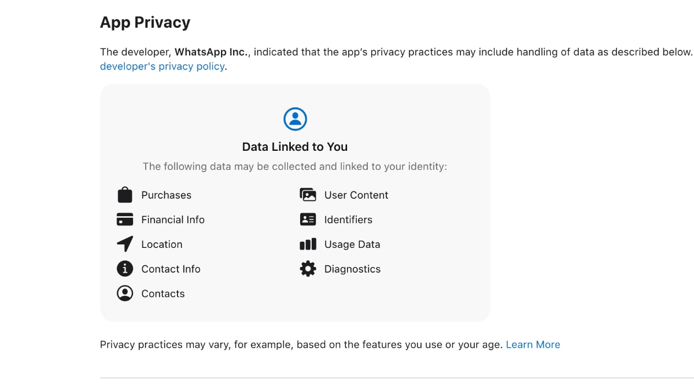Screen dimensions: 694x390
Task: Click the User Content photos icon
Action: pyautogui.click(x=308, y=195)
